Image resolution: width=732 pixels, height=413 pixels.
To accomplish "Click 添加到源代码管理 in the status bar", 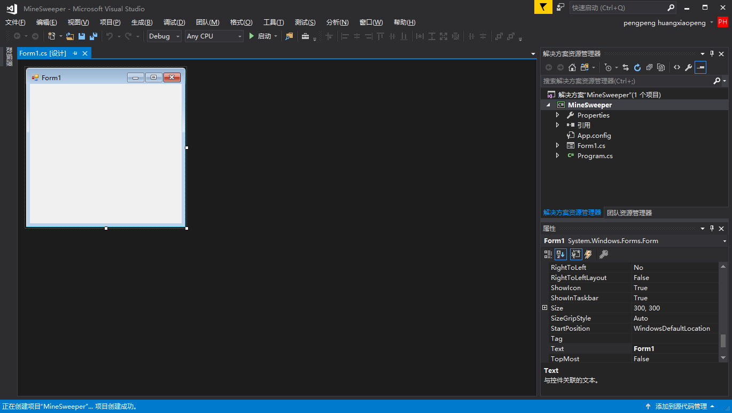I will 681,407.
